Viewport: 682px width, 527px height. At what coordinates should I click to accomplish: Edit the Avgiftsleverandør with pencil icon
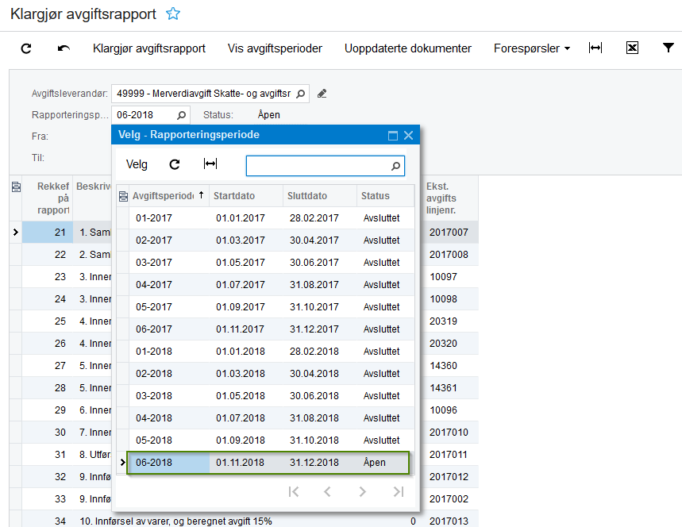coord(322,94)
